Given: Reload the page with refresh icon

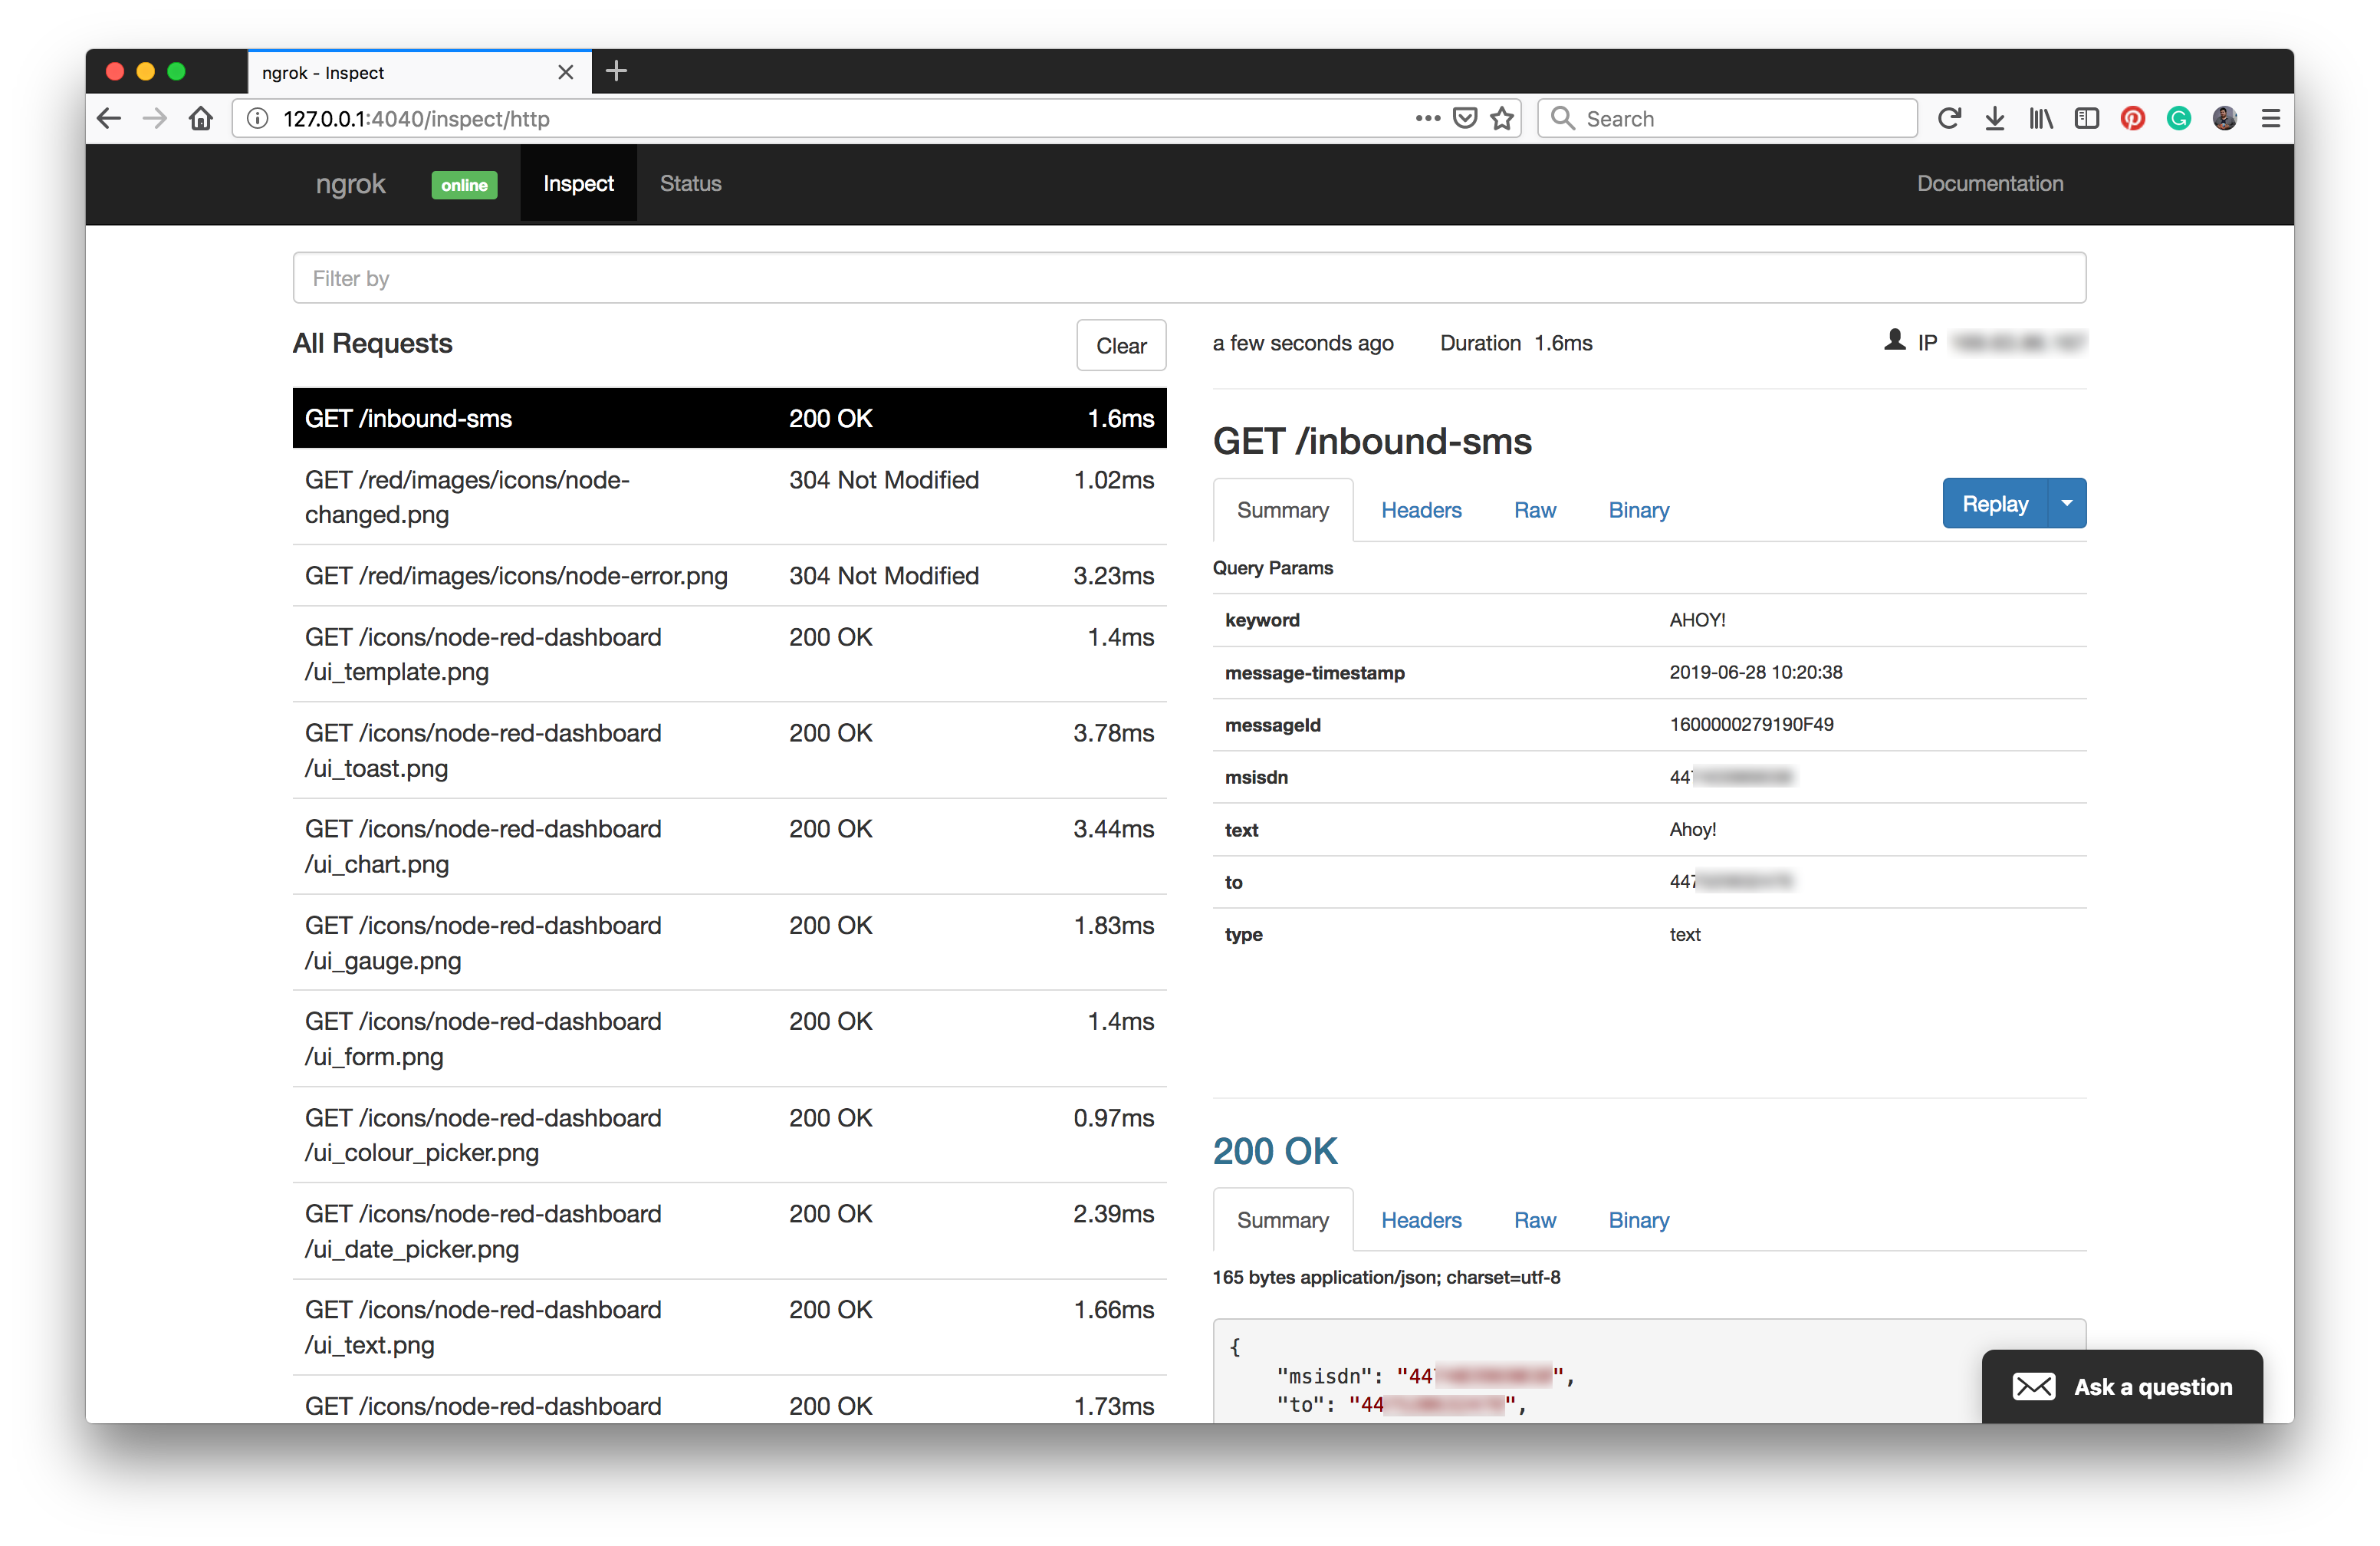Looking at the screenshot, I should (1948, 119).
